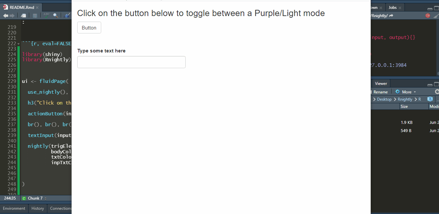Click the knit document yarn icon
Image resolution: width=439 pixels, height=214 pixels.
click(67, 15)
